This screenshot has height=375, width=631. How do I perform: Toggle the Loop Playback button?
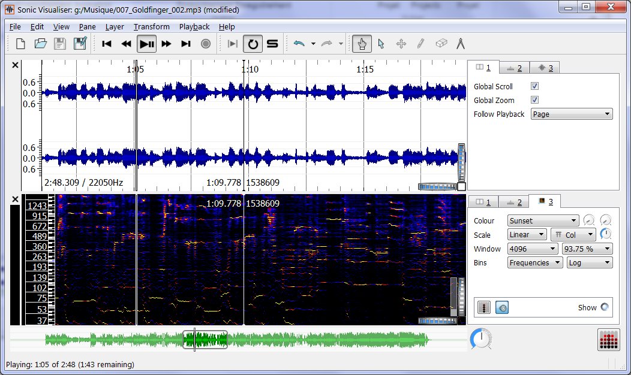253,44
